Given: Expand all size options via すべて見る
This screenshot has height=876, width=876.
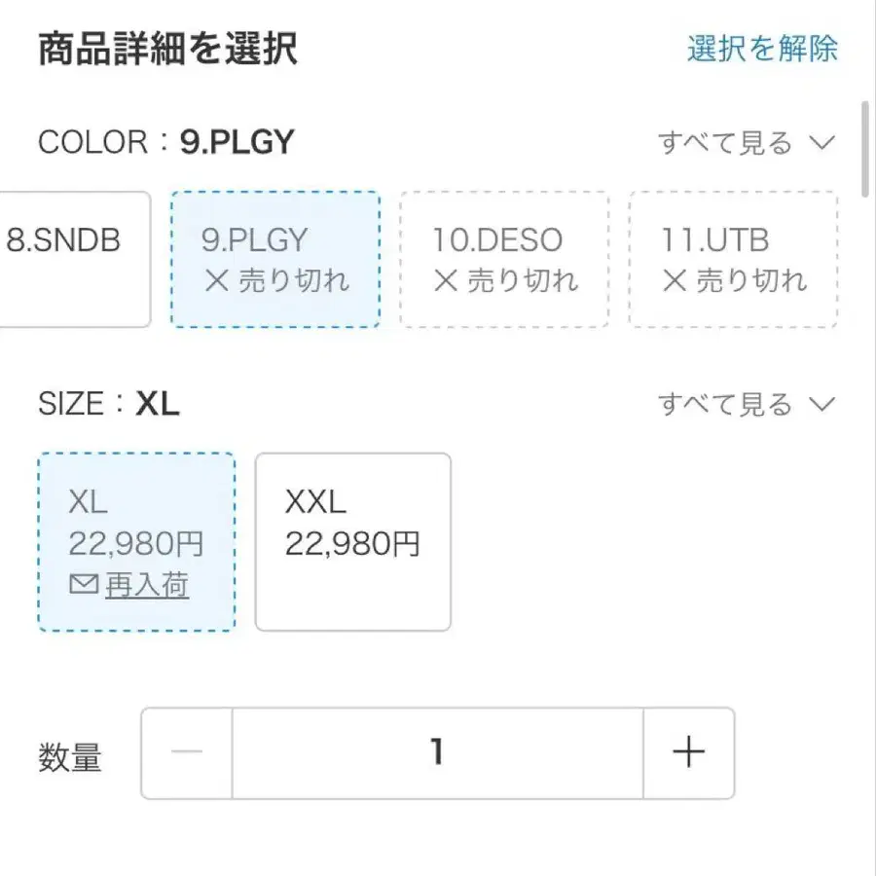Looking at the screenshot, I should pos(725,402).
